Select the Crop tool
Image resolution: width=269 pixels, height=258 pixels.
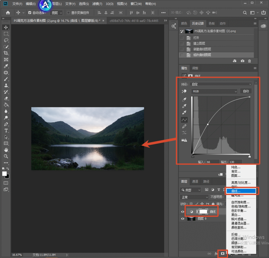click(6, 53)
